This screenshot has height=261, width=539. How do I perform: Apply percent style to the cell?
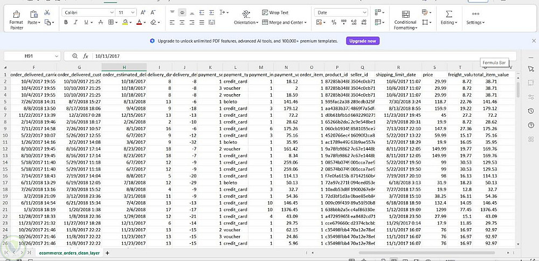[x=334, y=22]
